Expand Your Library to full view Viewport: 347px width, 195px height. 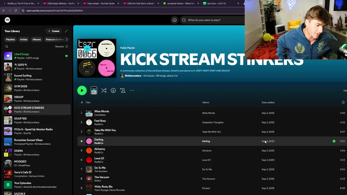(66, 31)
